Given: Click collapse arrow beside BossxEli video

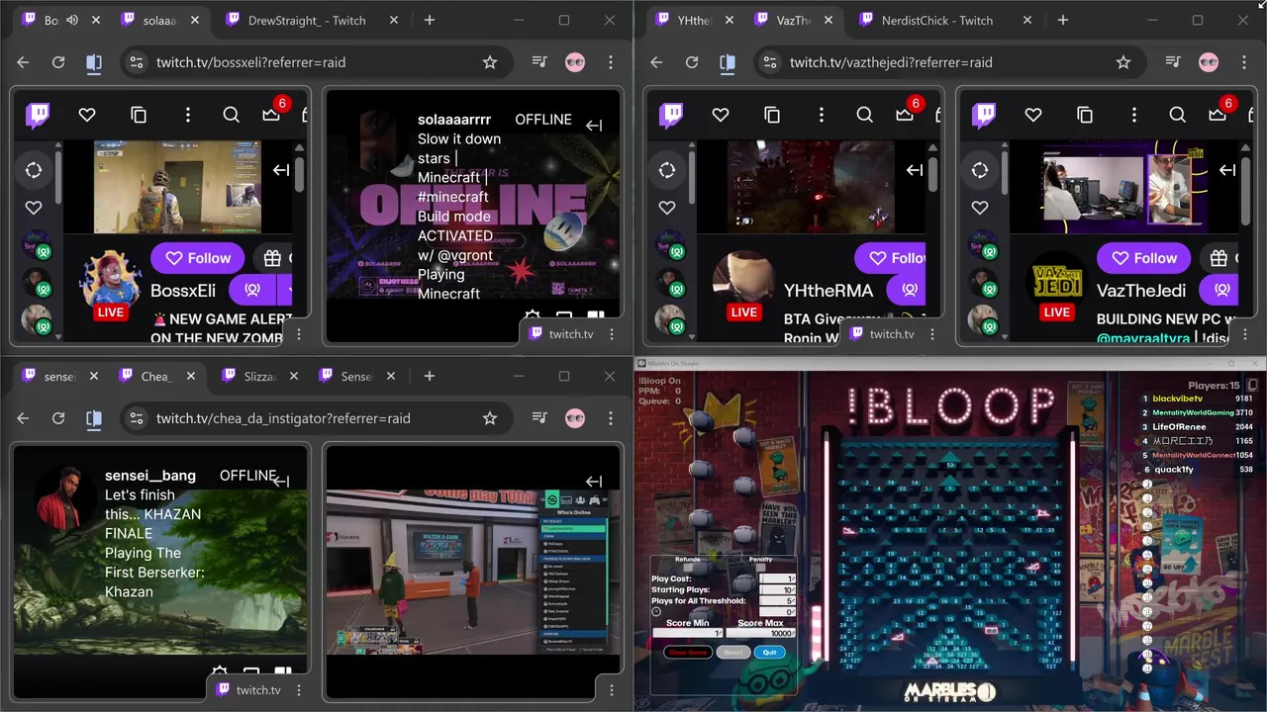Looking at the screenshot, I should click(281, 170).
